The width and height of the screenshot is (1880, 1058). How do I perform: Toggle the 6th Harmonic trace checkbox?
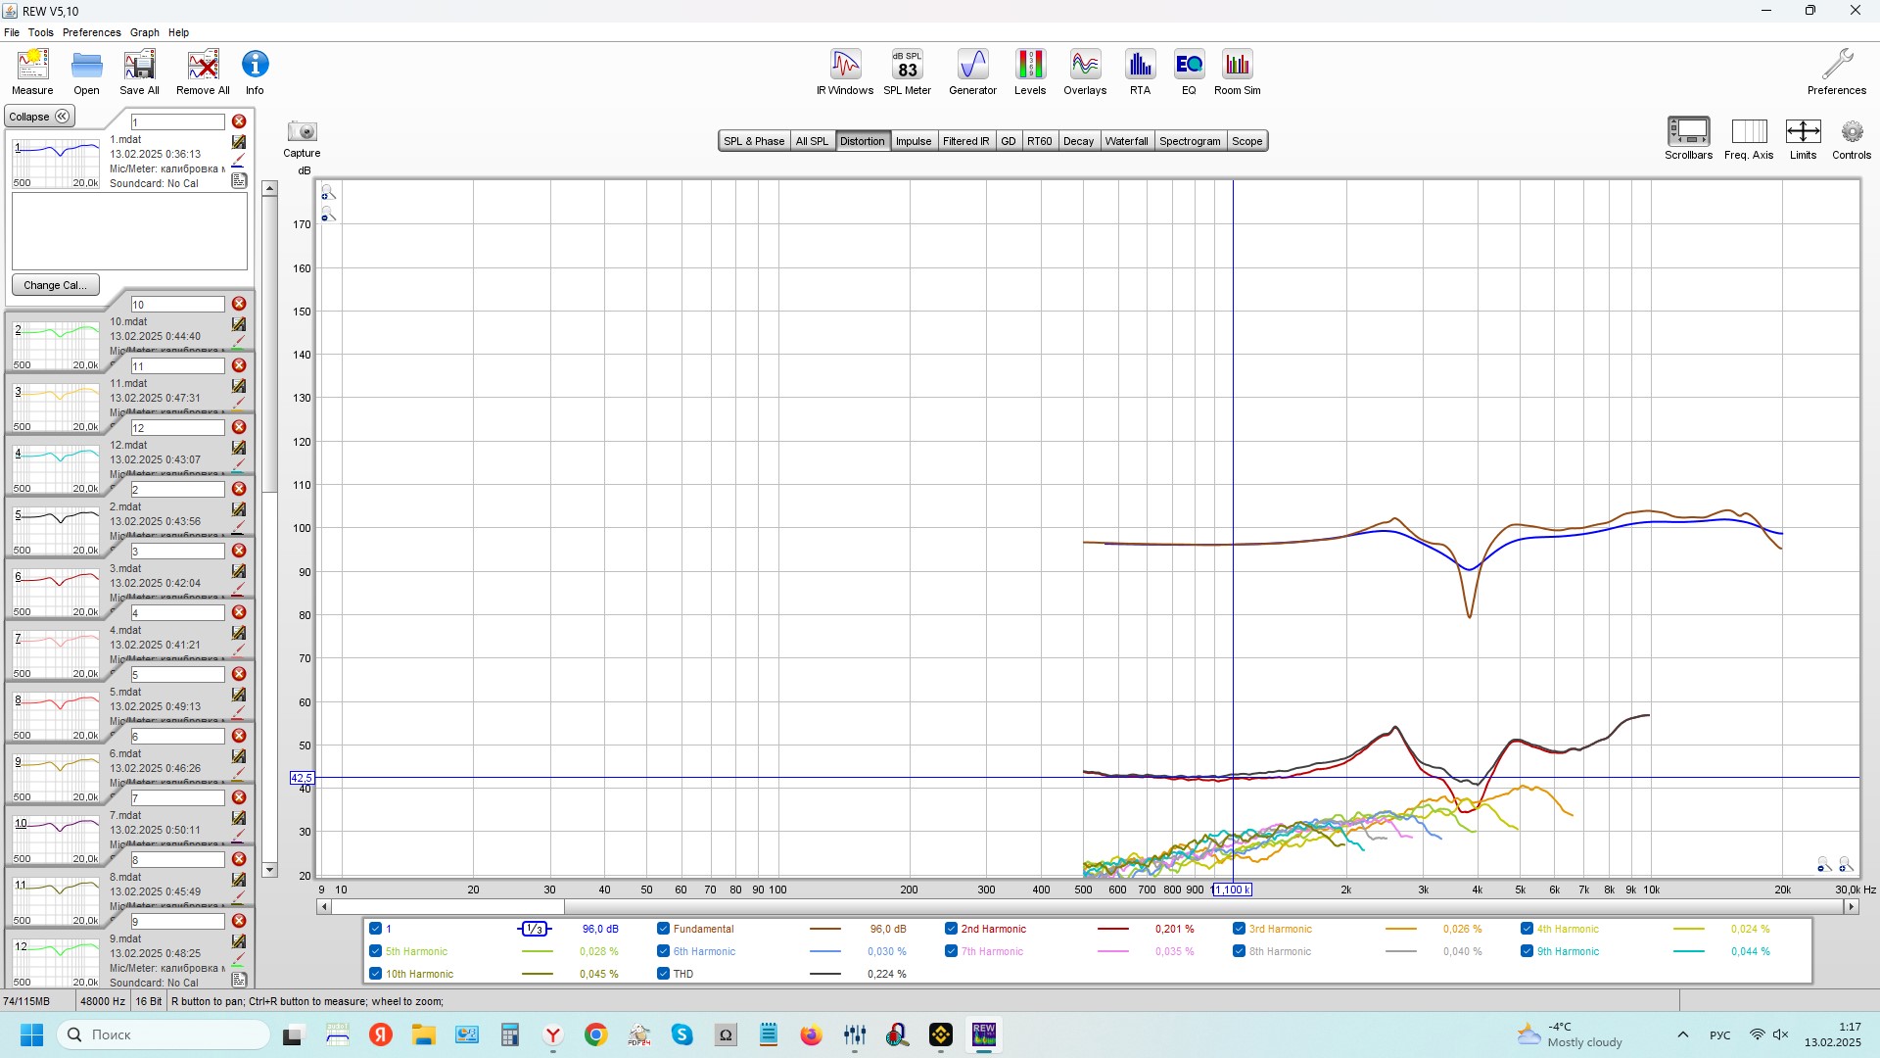(663, 951)
